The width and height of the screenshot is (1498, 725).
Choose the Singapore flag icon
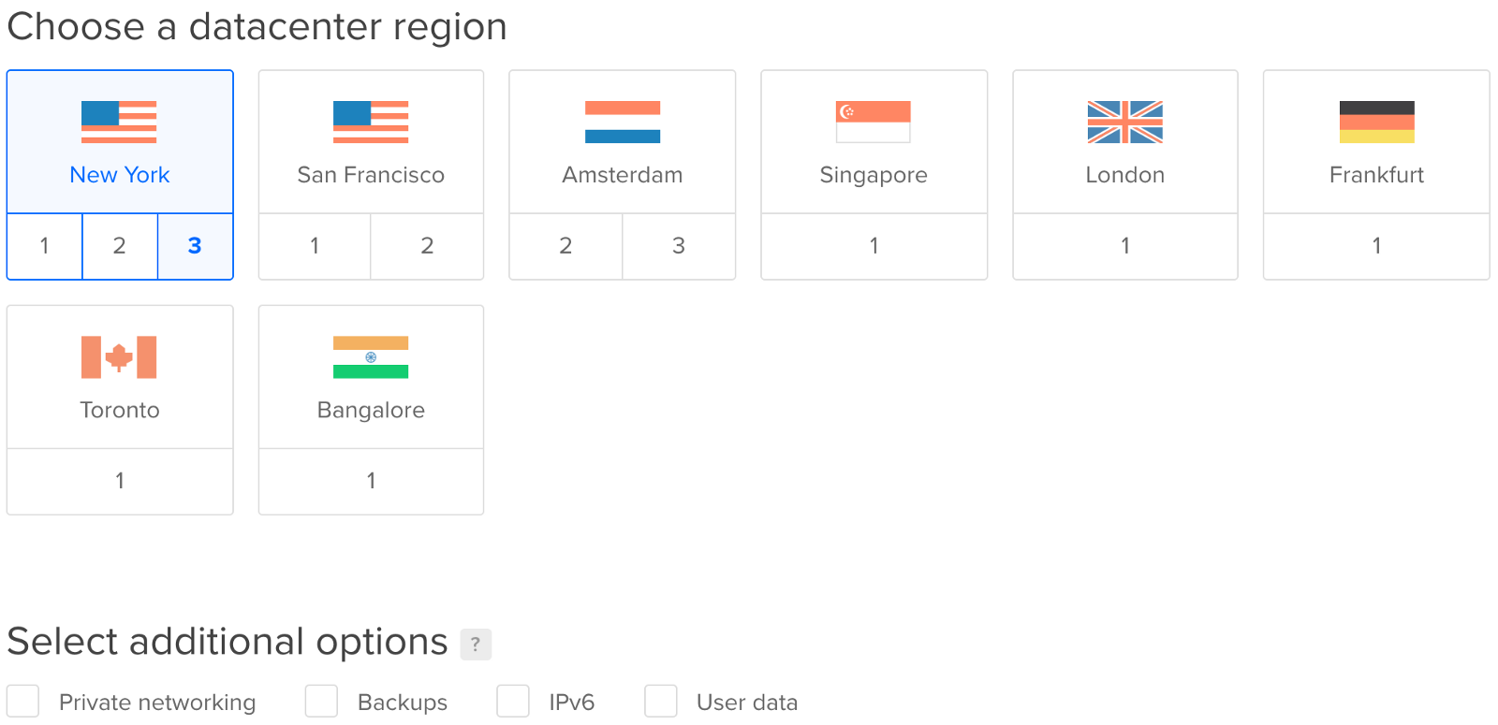tap(874, 122)
